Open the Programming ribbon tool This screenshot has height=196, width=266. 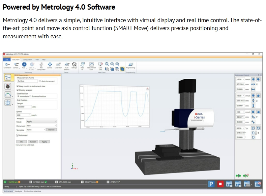[131, 65]
